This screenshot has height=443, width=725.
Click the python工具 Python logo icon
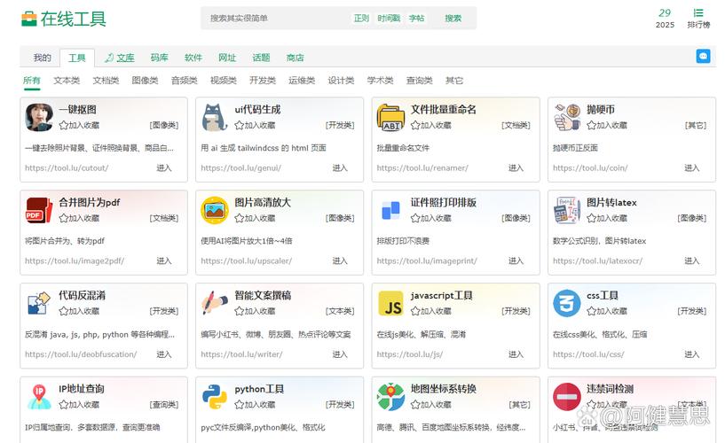[x=214, y=396]
